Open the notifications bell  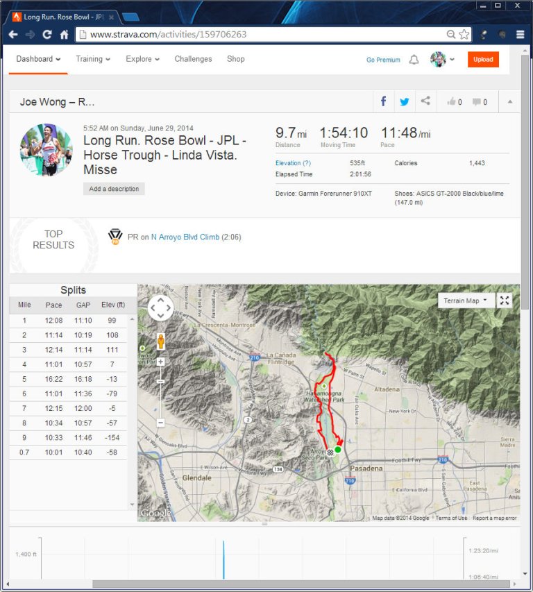click(414, 60)
